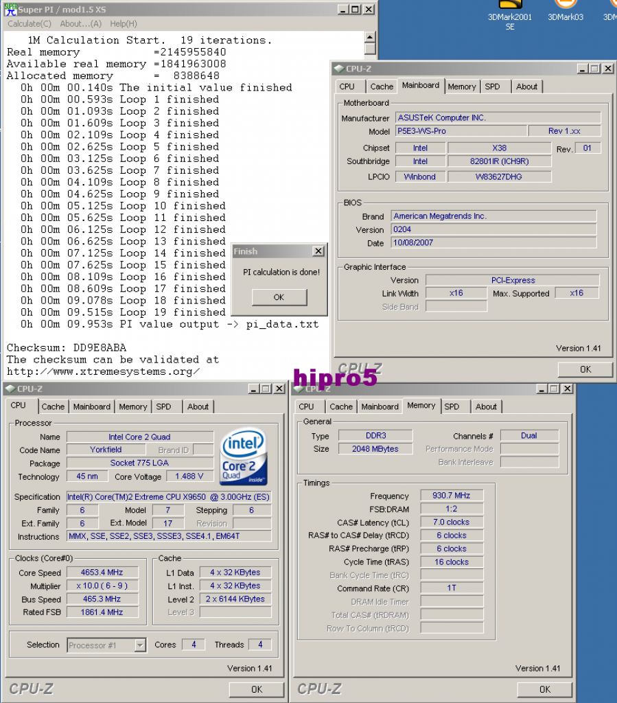Click BIOS Brand American Megatrends Inc.
This screenshot has width=617, height=703.
click(x=493, y=216)
